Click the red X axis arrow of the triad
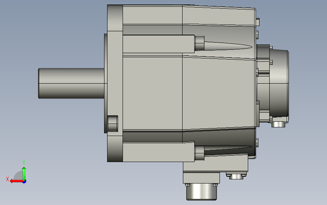The image size is (327, 205). click(x=17, y=181)
